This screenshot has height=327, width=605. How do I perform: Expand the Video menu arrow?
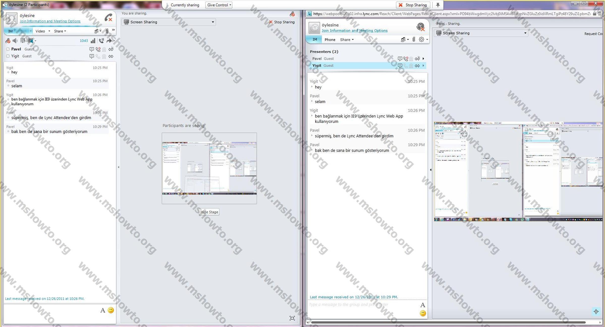(49, 31)
